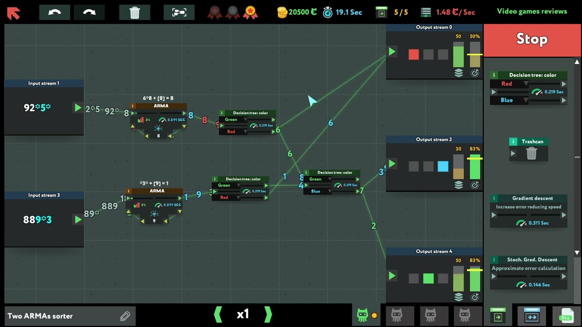Screen dimensions: 582x327
Task: Click the info icon on the ARMA node with value 8
Action: pyautogui.click(x=133, y=106)
